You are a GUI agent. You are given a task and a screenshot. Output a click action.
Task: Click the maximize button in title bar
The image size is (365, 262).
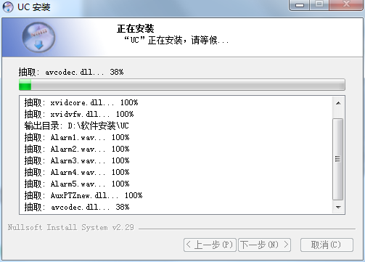pos(319,5)
